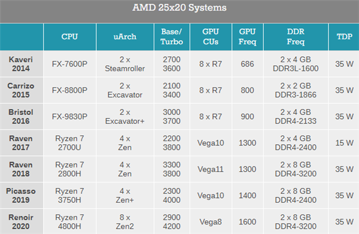Click the Kaveri 2014 row label
The width and height of the screenshot is (359, 234).
[21, 64]
